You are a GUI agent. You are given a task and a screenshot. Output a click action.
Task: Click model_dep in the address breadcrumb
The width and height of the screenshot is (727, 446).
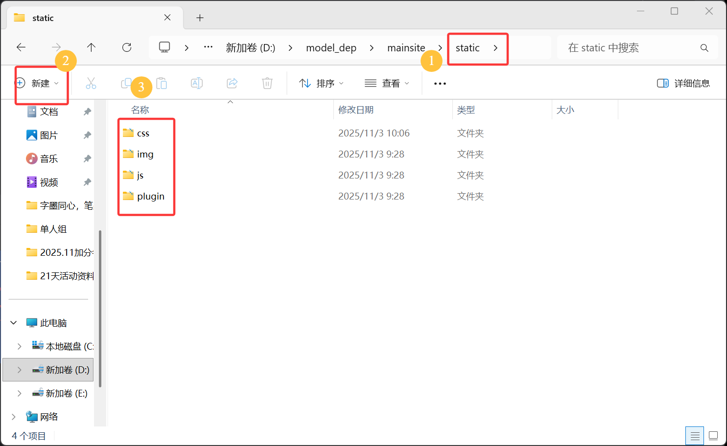click(331, 48)
